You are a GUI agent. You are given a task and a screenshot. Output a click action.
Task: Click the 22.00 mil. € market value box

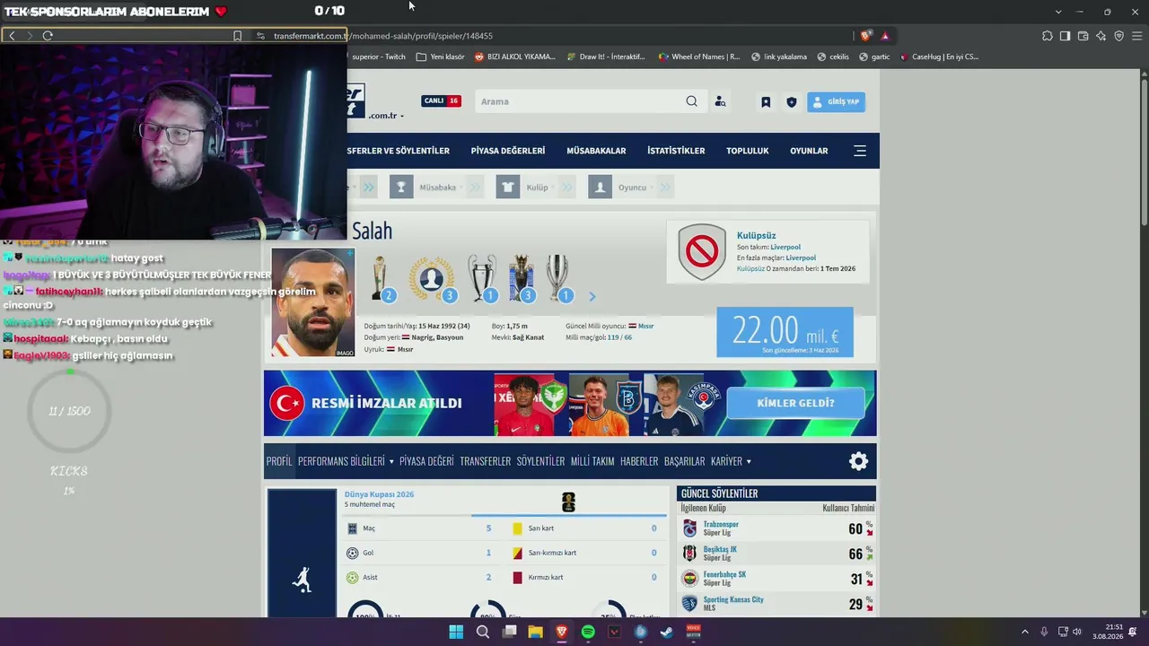785,332
